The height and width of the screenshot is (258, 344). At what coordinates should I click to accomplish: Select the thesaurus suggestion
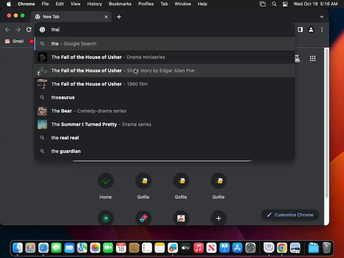tap(165, 97)
